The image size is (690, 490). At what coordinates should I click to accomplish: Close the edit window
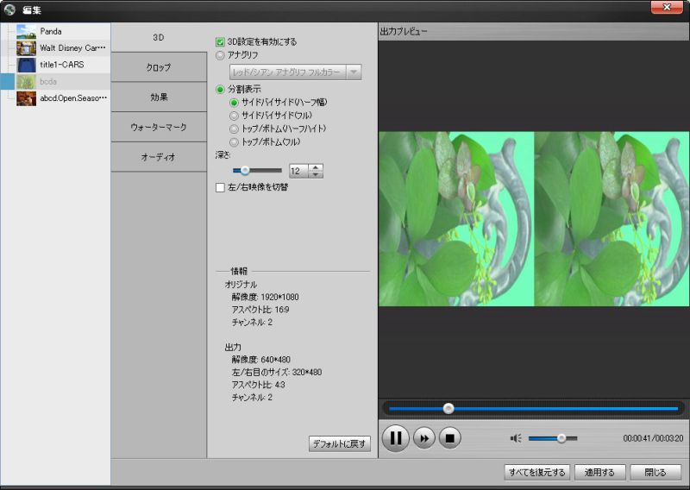point(666,7)
